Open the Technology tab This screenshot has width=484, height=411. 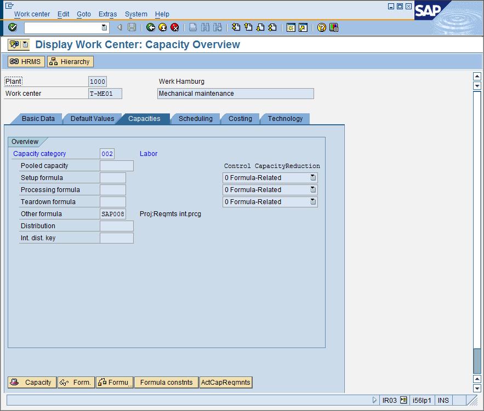coord(285,119)
